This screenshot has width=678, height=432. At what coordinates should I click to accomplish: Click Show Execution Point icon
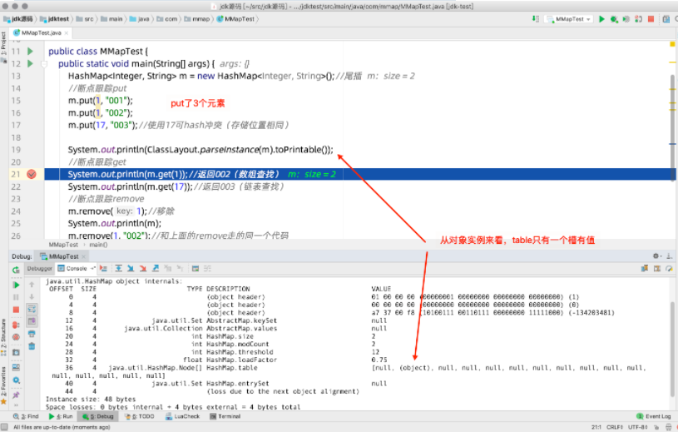coord(103,269)
